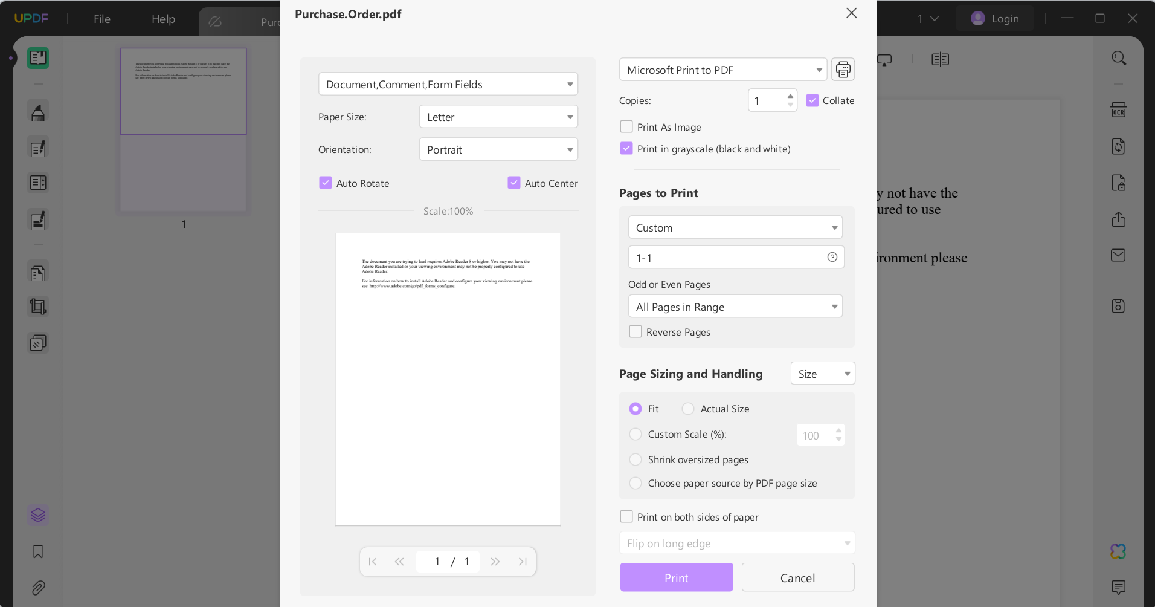Click the page range help icon
1155x607 pixels.
tap(832, 257)
